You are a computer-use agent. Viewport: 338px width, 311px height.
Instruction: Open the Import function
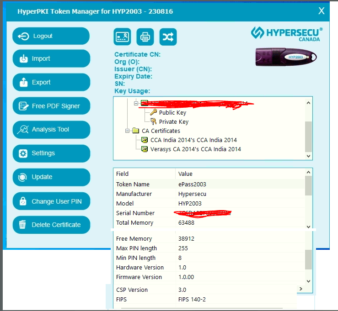[x=51, y=58]
